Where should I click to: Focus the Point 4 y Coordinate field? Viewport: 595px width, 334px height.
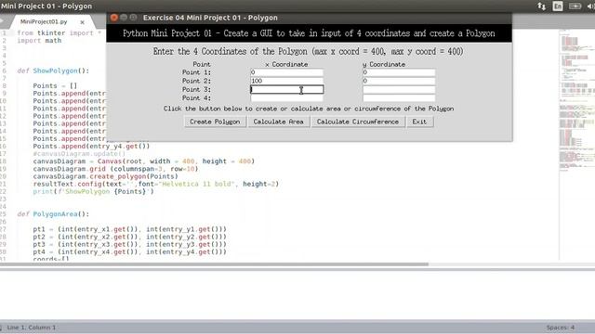399,97
